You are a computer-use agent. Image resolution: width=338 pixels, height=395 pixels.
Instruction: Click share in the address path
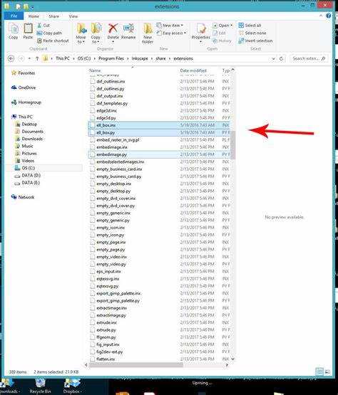point(160,58)
